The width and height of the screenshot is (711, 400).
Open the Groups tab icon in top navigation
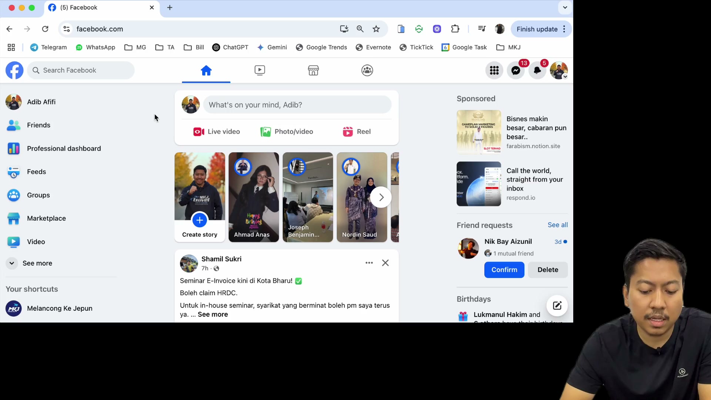(x=367, y=70)
